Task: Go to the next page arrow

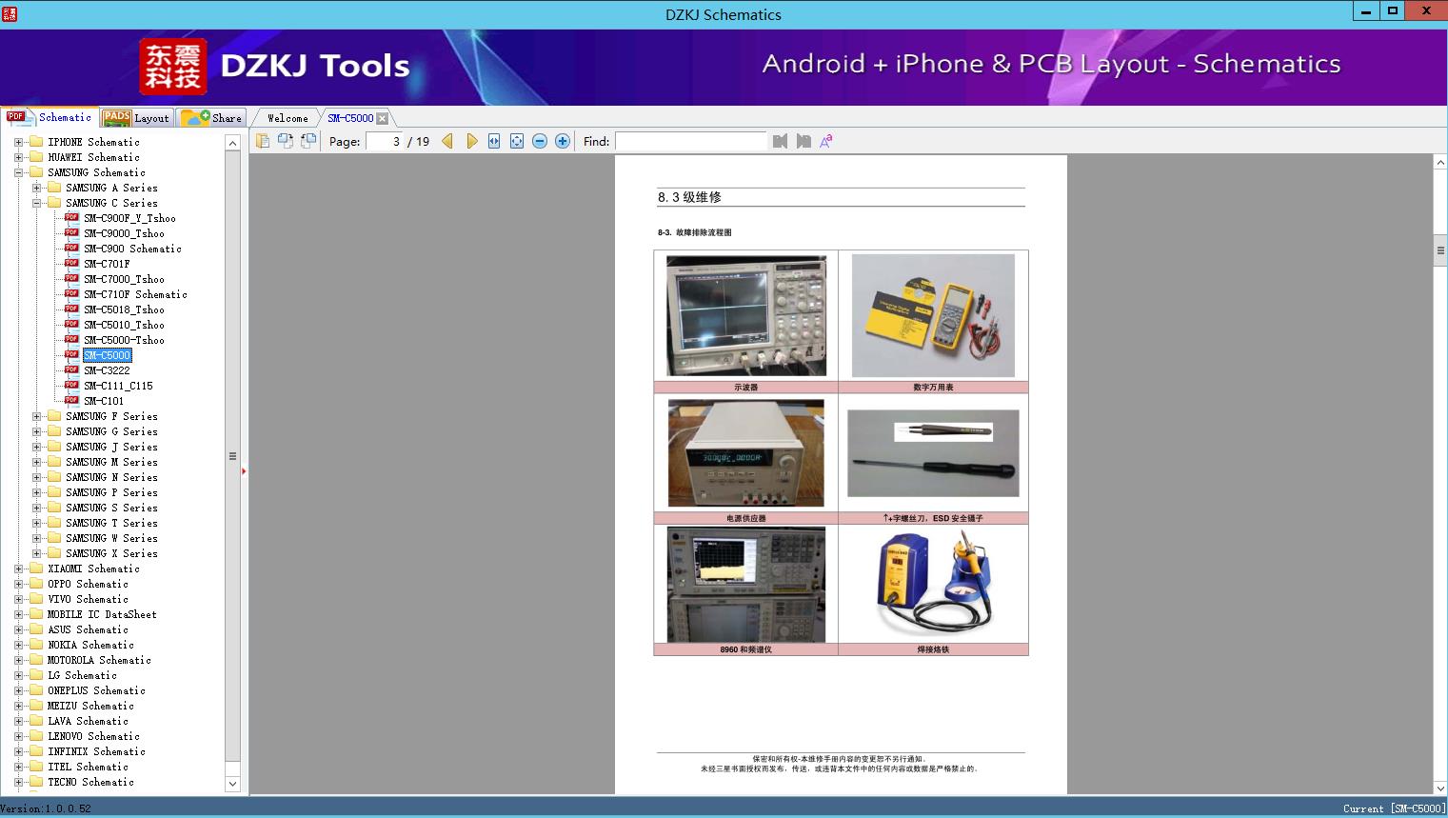Action: [471, 141]
